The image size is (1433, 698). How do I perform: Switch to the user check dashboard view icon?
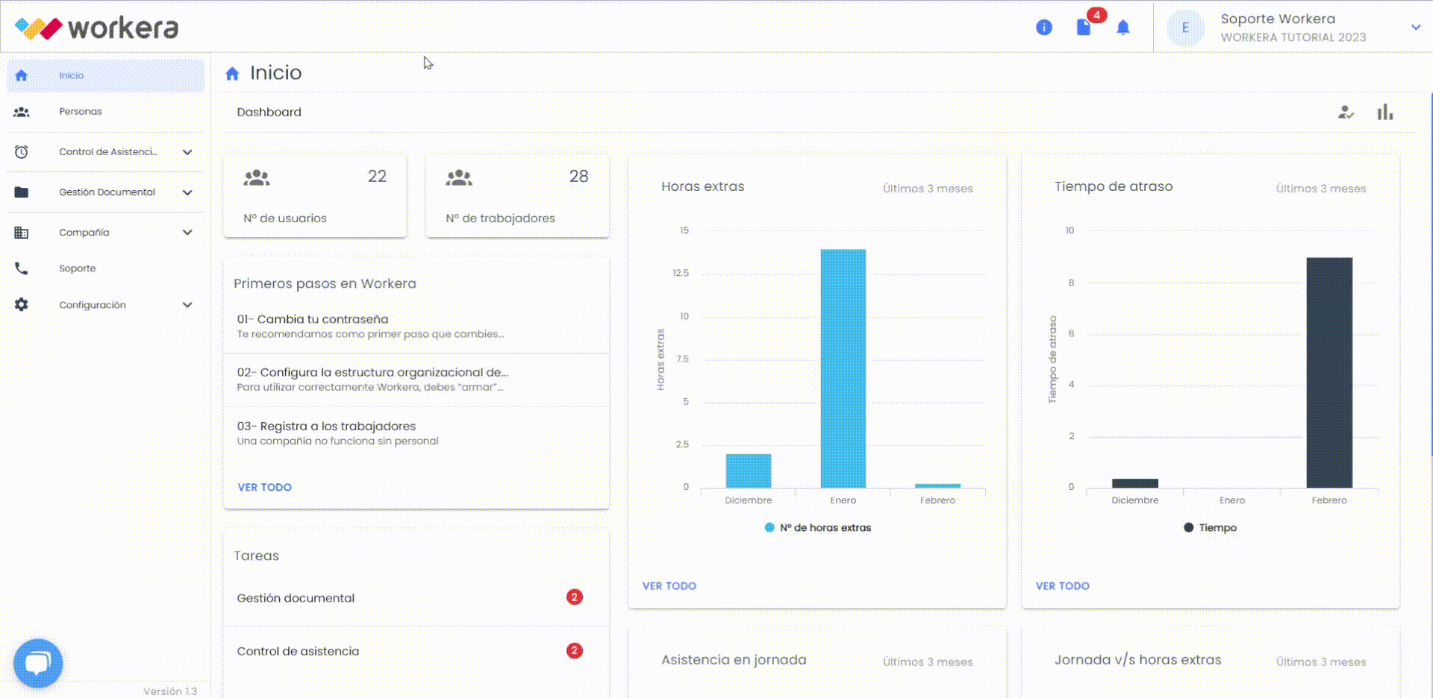(x=1346, y=113)
